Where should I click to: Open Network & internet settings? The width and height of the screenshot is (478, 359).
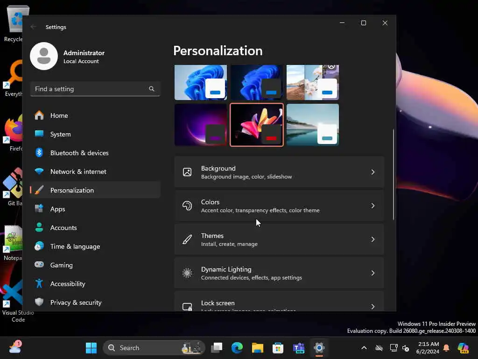(95, 172)
